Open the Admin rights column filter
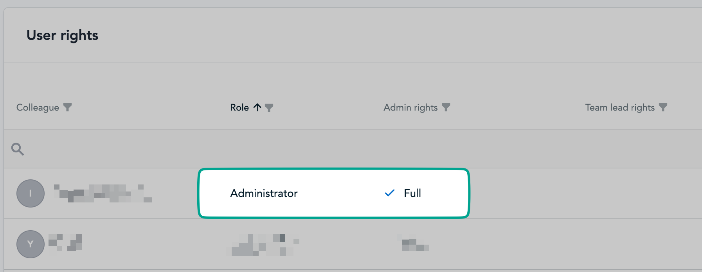This screenshot has height=272, width=702. pos(446,107)
